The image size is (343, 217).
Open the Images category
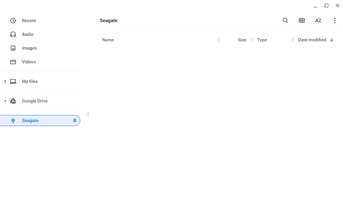29,48
